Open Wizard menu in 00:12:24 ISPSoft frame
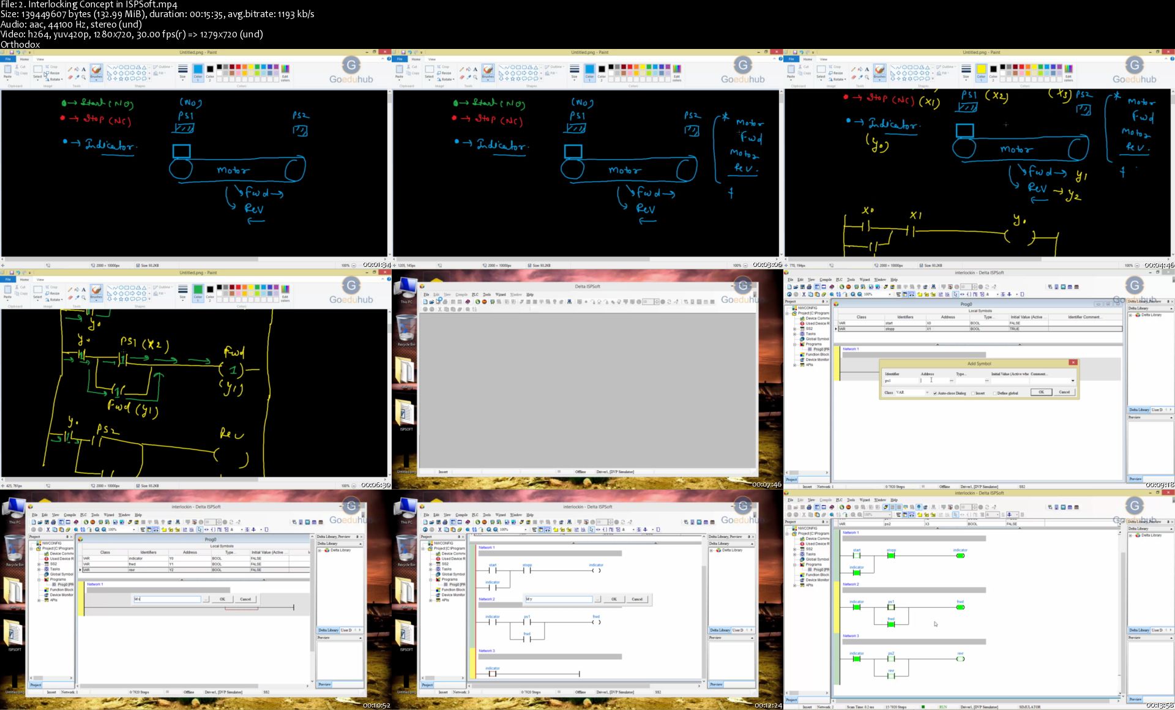This screenshot has width=1175, height=710. point(501,515)
